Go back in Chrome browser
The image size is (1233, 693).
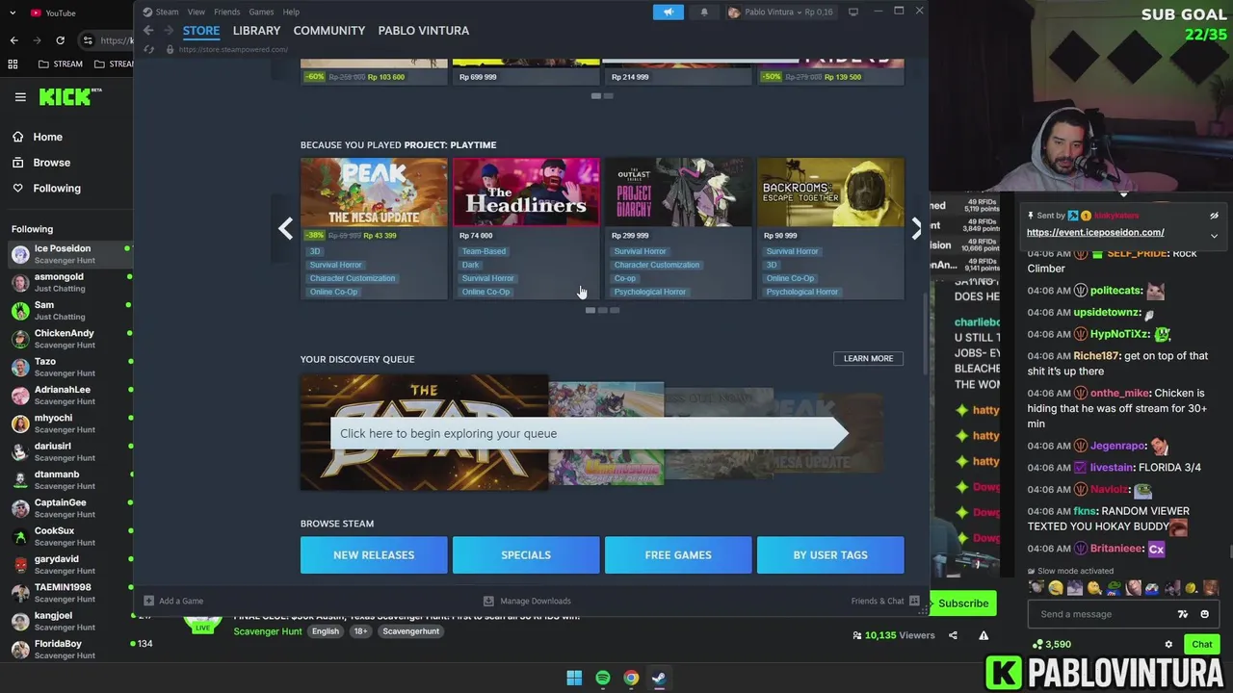[x=13, y=40]
